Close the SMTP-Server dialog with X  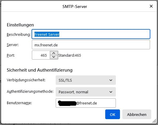coord(151,6)
